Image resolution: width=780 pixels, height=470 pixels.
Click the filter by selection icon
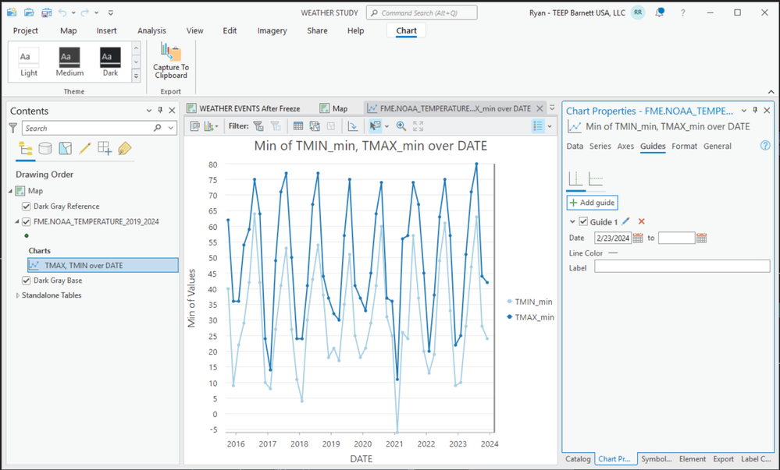[258, 126]
